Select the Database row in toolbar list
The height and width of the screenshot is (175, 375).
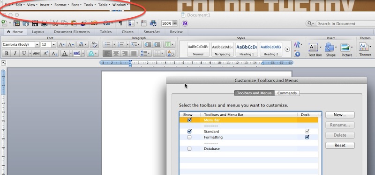click(249, 148)
